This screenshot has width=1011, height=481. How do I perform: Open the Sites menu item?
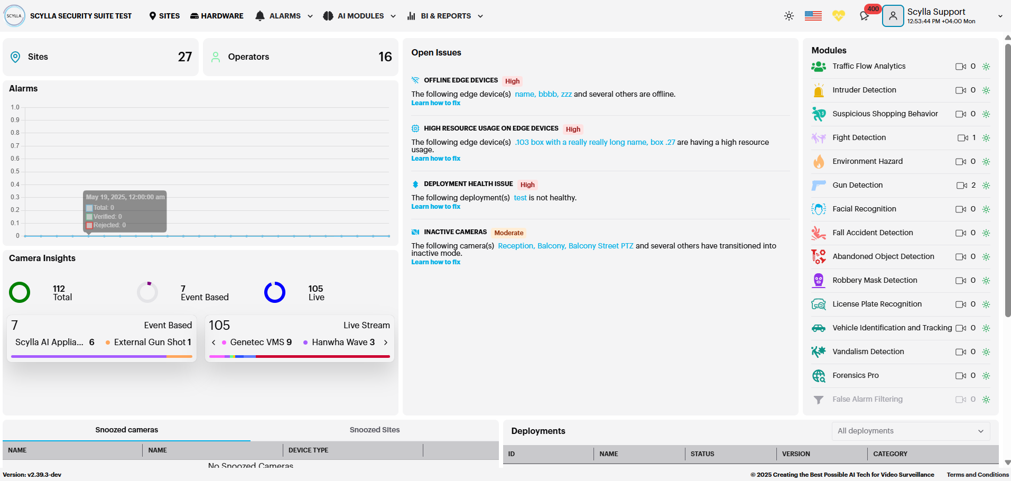[164, 16]
